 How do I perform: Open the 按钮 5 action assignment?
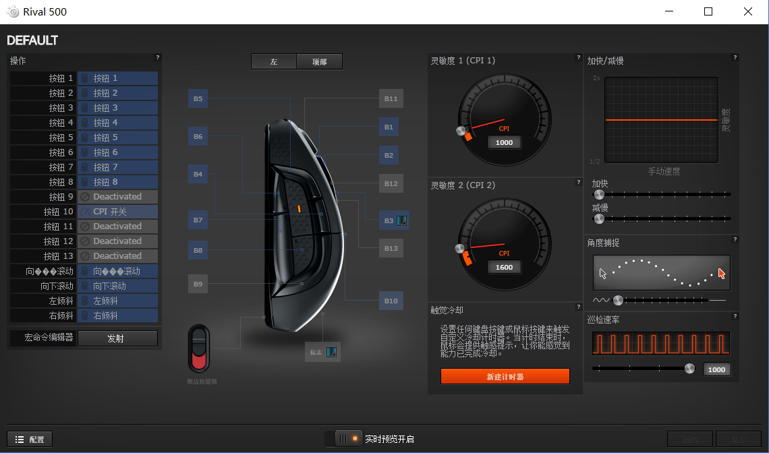[x=117, y=138]
